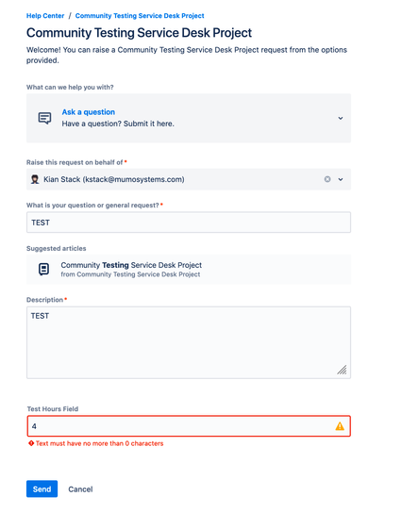
Task: Open the Kian Stack user selection field
Action: point(189,179)
